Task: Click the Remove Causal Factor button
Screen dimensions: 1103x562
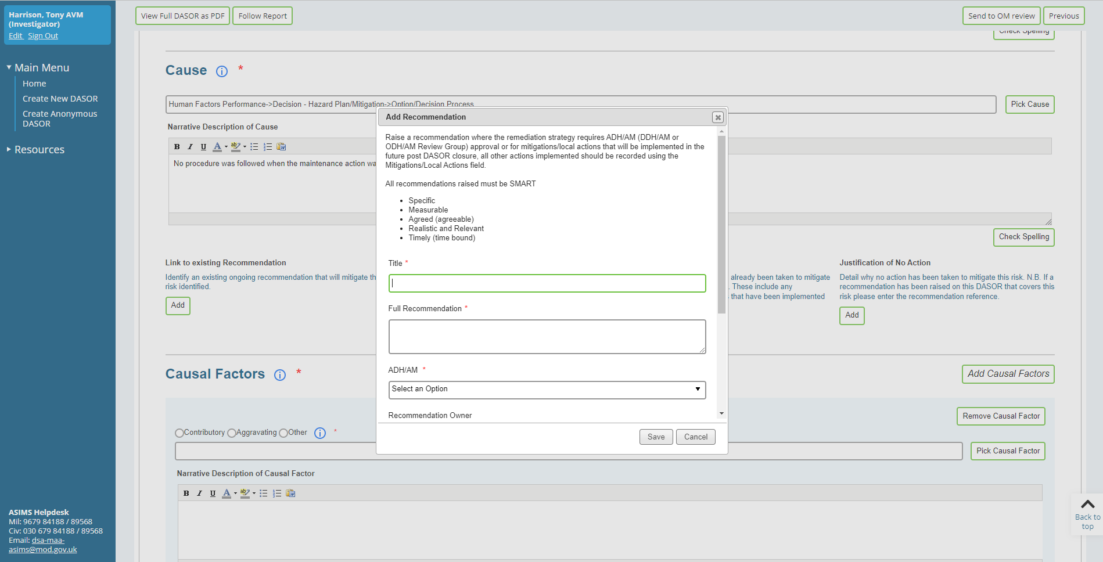Action: pos(1001,416)
